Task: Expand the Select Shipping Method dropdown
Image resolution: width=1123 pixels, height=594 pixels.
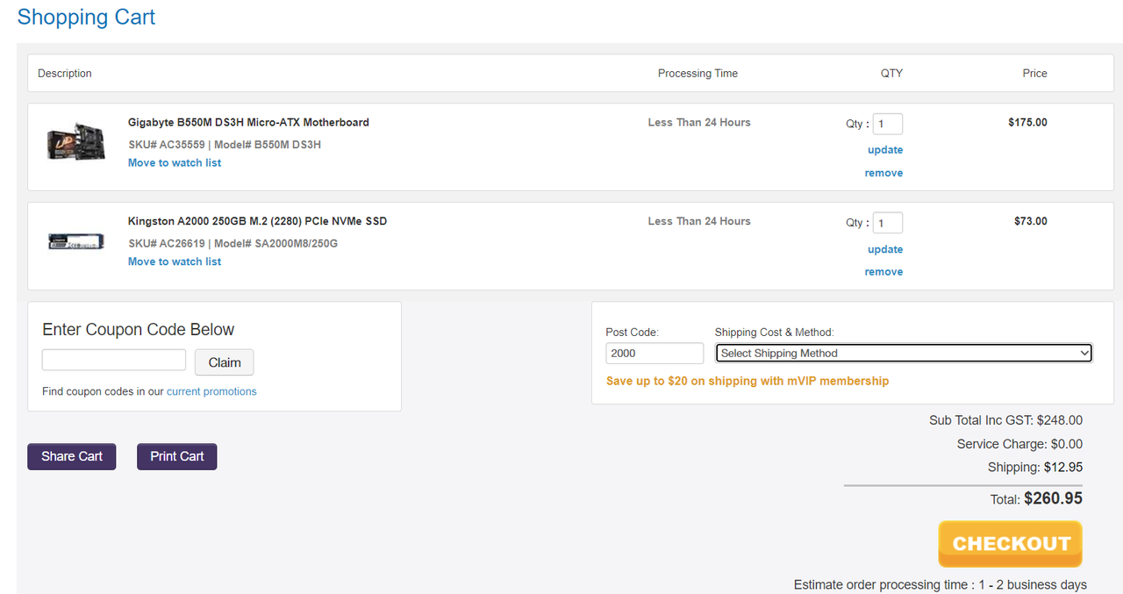Action: coord(905,353)
